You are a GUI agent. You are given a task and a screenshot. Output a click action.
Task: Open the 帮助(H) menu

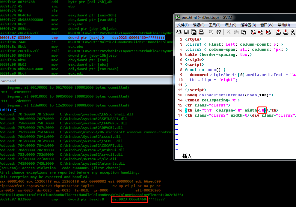pos(284,25)
